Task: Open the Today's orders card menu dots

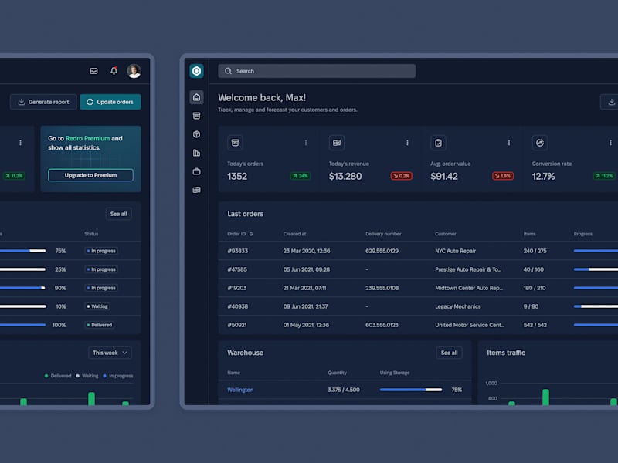Action: pos(306,143)
